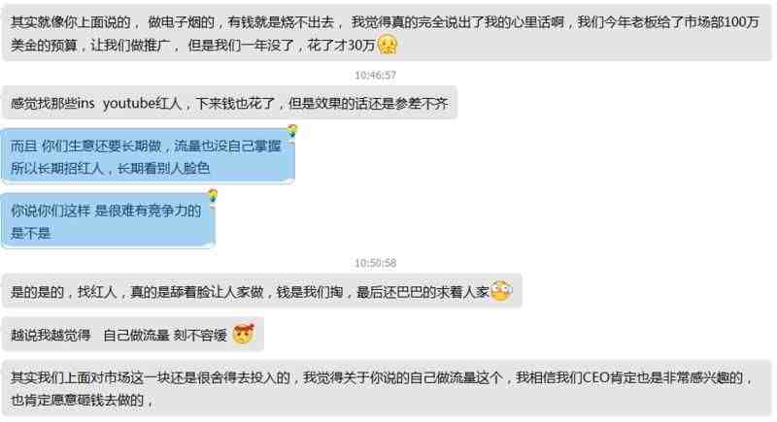Click the last message mentioning CEO
The height and width of the screenshot is (422, 777).
tap(387, 388)
